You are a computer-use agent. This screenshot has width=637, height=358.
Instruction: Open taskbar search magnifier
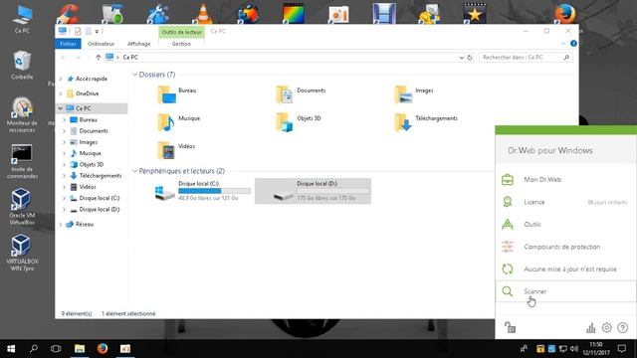coord(34,349)
